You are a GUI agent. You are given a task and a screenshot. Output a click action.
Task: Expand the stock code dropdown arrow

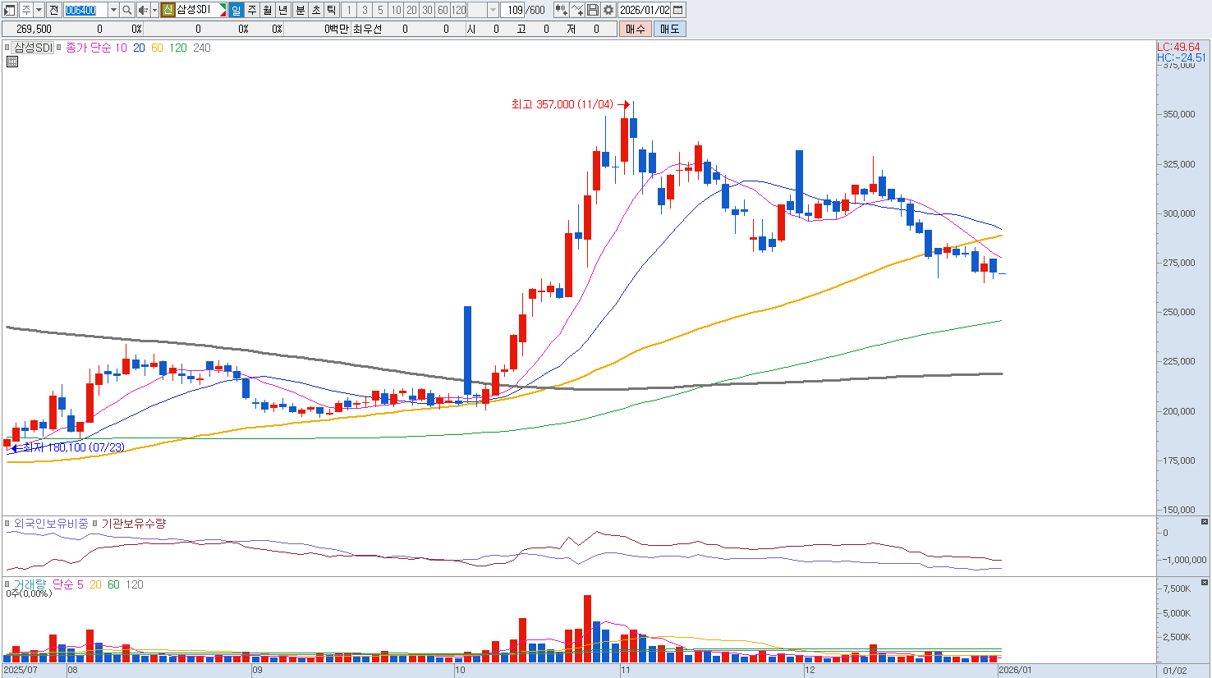(113, 10)
